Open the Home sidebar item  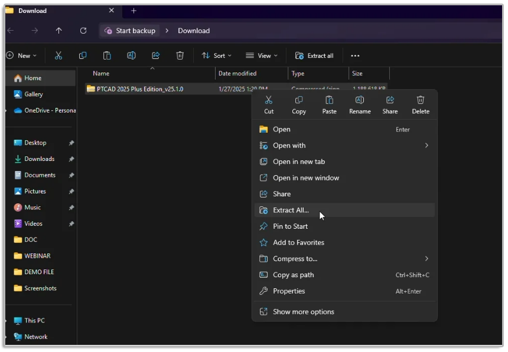(41, 78)
